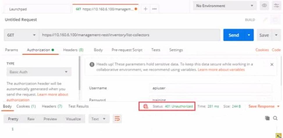Click the Username field with apiuser

click(x=211, y=88)
